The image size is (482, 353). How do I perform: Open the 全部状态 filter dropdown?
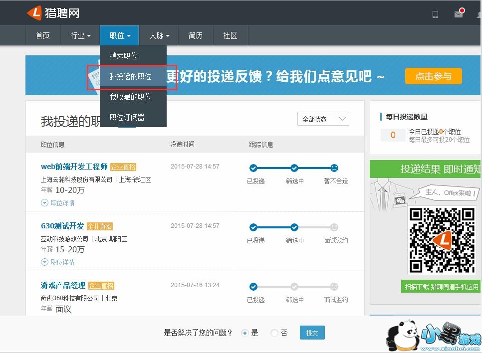coord(323,119)
